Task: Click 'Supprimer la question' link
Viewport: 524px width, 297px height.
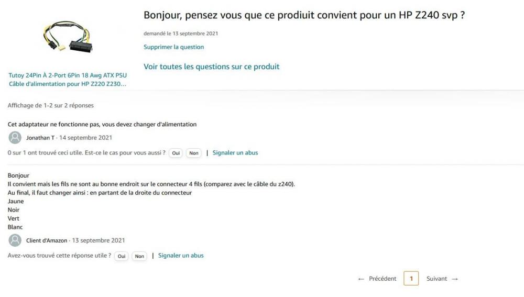Action: (x=173, y=47)
